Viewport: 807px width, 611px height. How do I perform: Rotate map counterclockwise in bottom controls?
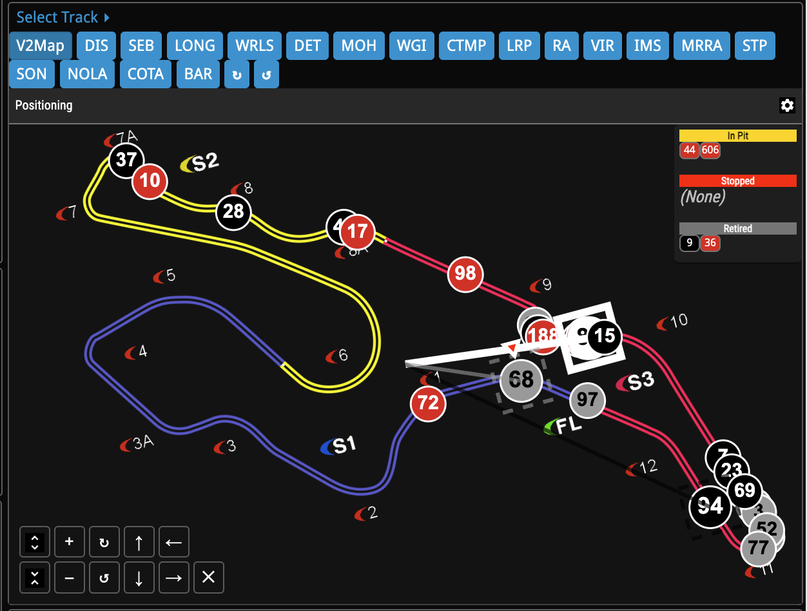(x=104, y=577)
